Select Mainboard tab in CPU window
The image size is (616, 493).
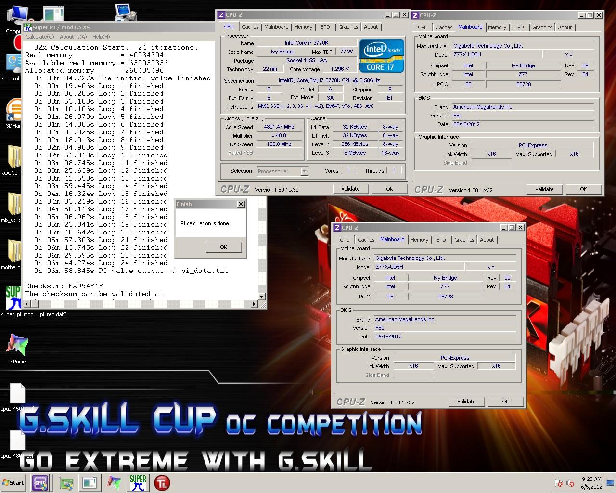[276, 27]
